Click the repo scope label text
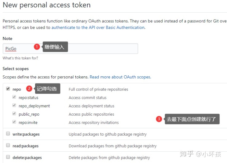227x163 pixels. pos(17,90)
